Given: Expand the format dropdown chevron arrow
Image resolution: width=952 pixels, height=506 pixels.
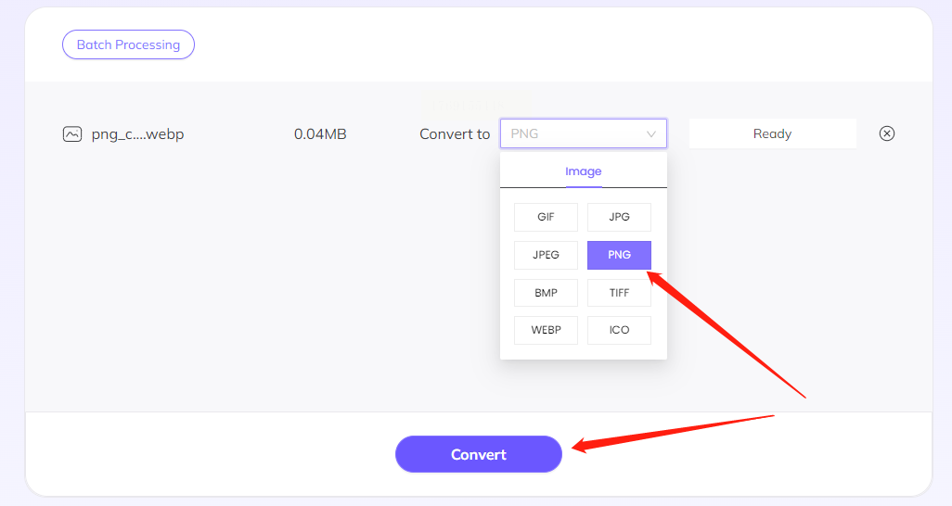Looking at the screenshot, I should click(650, 134).
